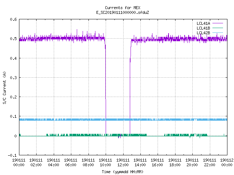This screenshot has width=234, height=175.
Task: Click the 0.4 y-axis tick value
Action: 13,58
